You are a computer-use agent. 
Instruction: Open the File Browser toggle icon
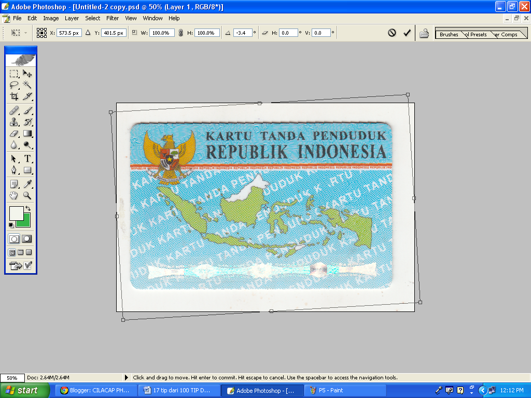[x=424, y=33]
